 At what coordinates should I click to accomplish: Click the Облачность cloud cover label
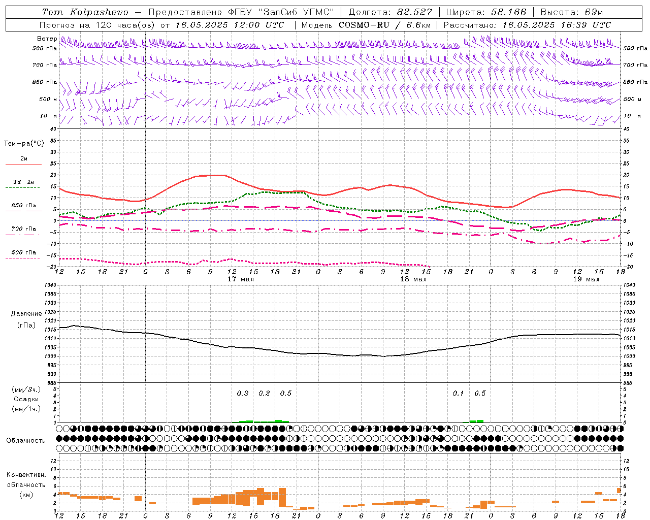tap(26, 440)
